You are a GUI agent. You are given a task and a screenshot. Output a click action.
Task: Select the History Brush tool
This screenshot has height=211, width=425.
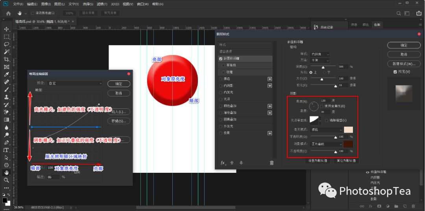point(7,105)
